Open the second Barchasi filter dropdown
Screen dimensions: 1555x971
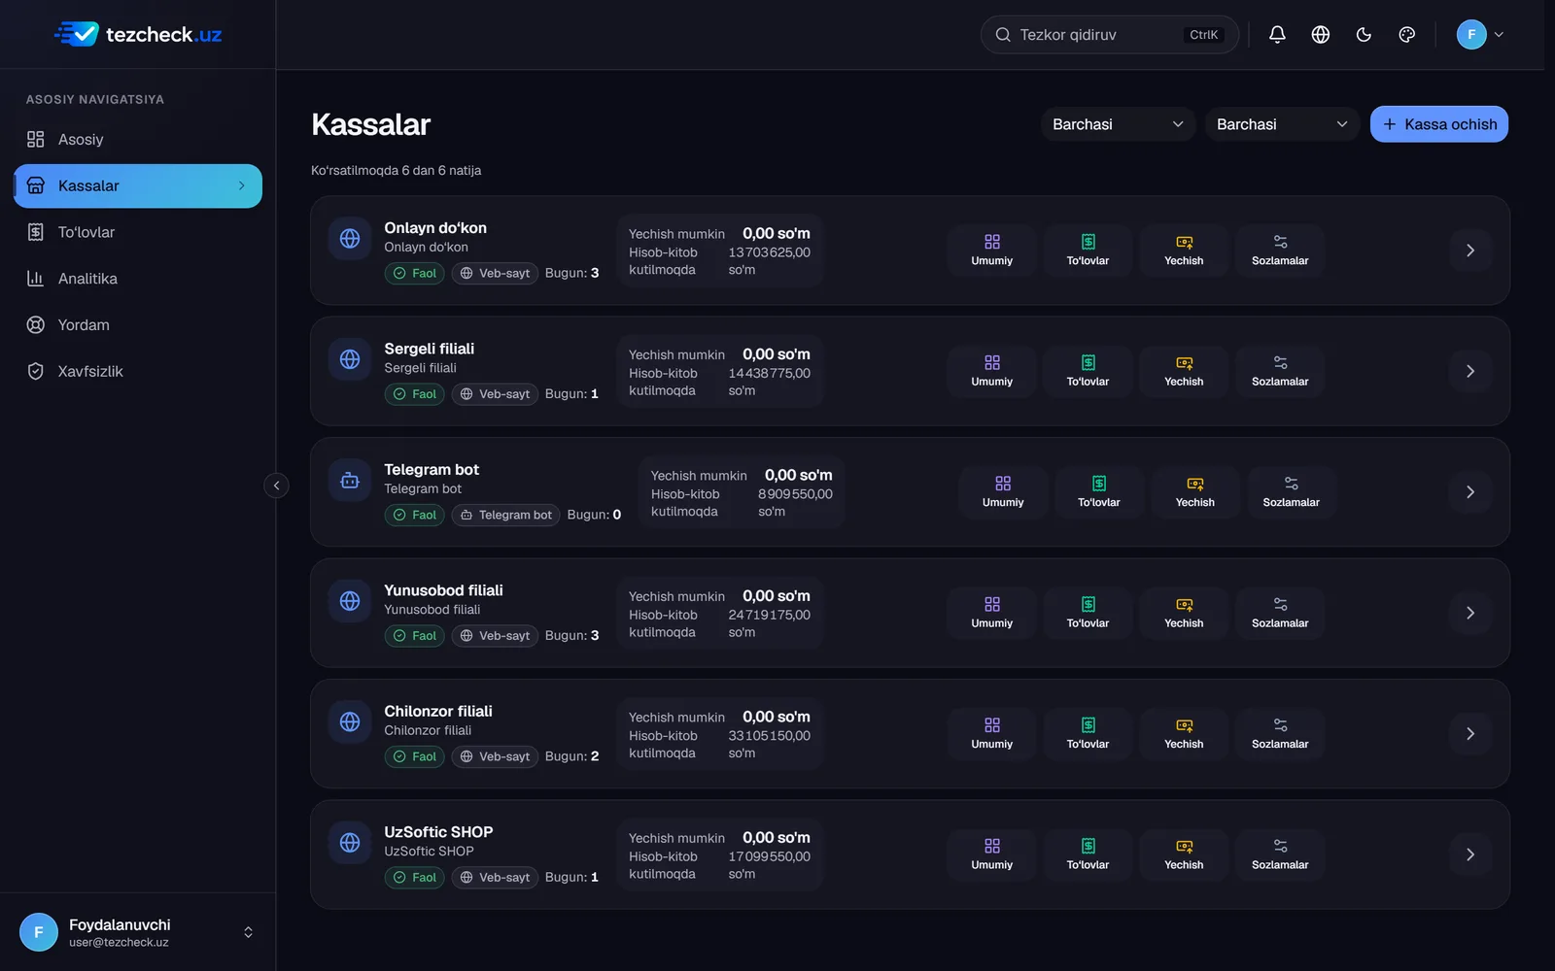tap(1282, 124)
